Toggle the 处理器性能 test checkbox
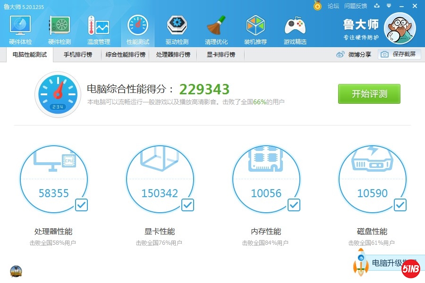 pyautogui.click(x=81, y=205)
